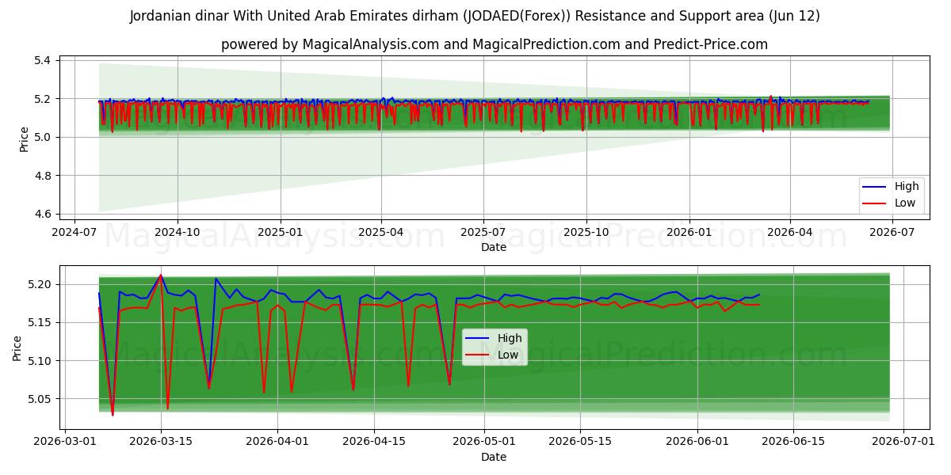Viewport: 951px width, 475px height.
Task: Click the bottom chart 'Price' axis label
Action: (x=17, y=346)
